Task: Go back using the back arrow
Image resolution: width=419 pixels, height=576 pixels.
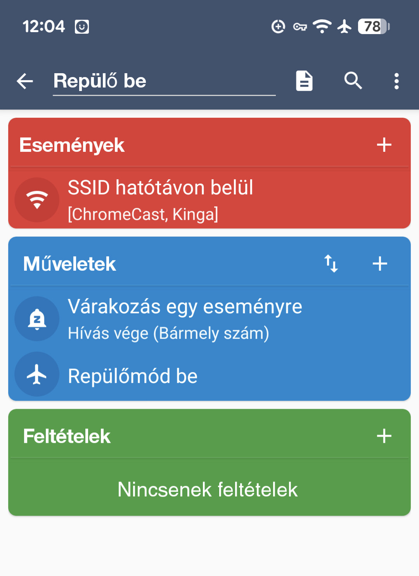Action: (25, 81)
